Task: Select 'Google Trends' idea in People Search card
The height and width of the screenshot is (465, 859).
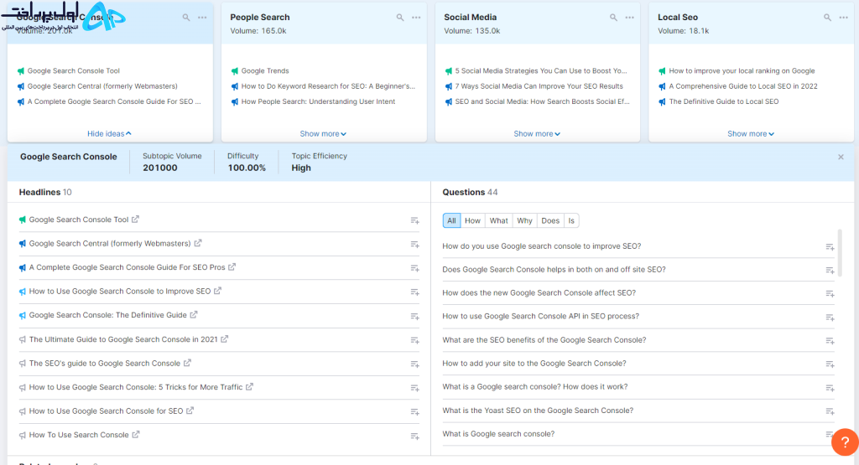Action: tap(265, 70)
